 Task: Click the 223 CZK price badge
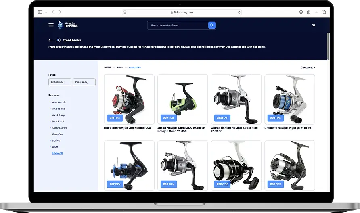(x=222, y=118)
